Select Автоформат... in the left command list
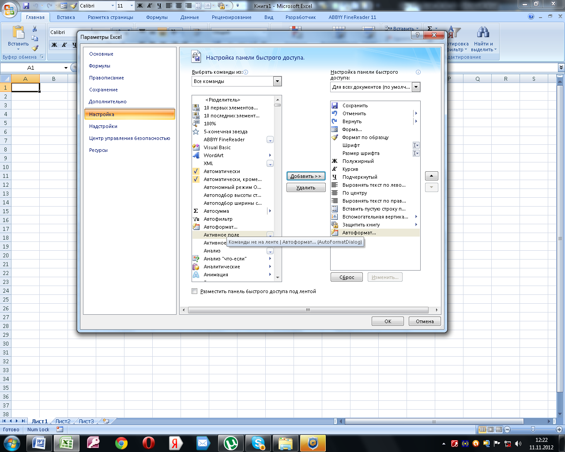 tap(233, 227)
